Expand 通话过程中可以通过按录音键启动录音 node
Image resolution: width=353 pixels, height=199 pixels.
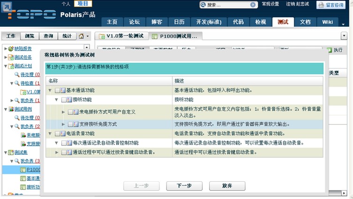click(57, 152)
